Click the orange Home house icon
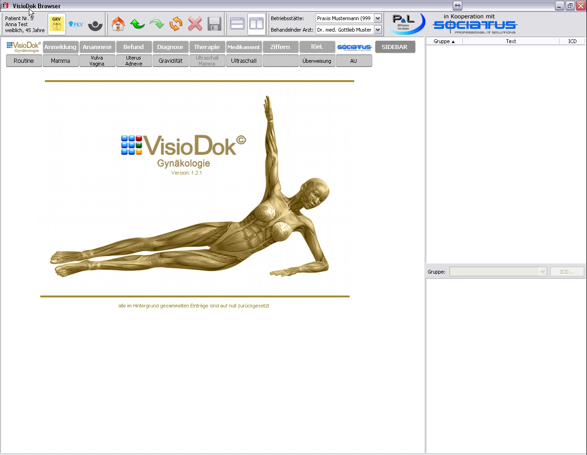Image resolution: width=587 pixels, height=455 pixels. point(118,24)
